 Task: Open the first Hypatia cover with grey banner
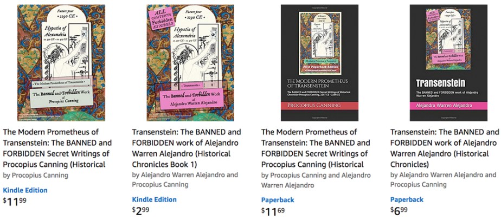61,62
